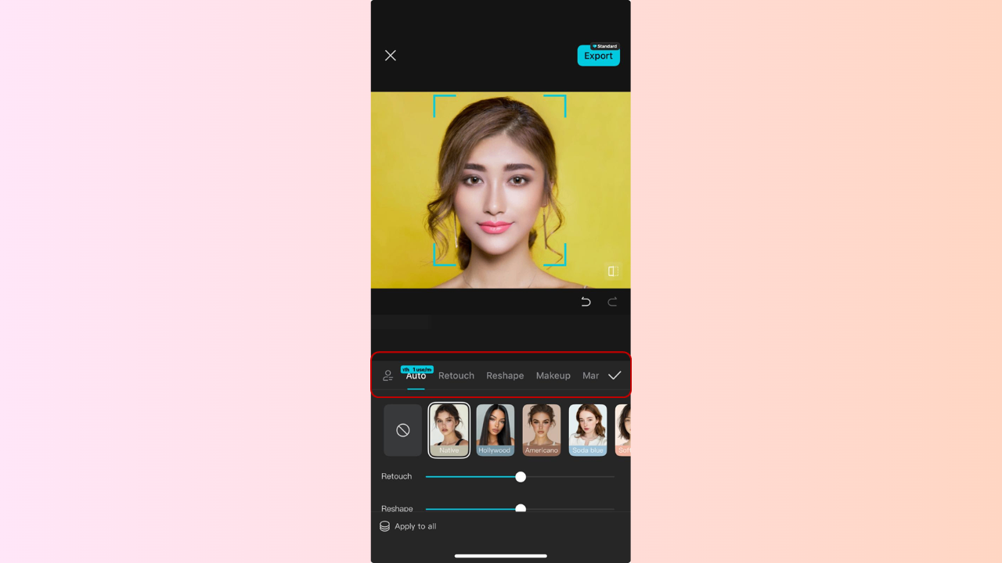This screenshot has height=563, width=1002.
Task: Select the Hollywood preset thumbnail
Action: 495,429
